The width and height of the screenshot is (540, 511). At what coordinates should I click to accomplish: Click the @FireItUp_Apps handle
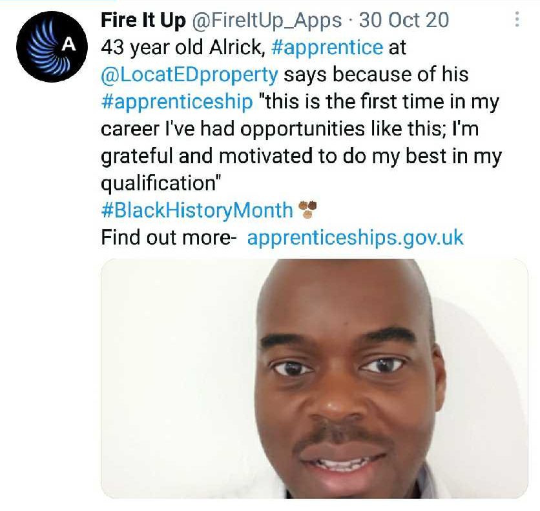click(x=267, y=20)
